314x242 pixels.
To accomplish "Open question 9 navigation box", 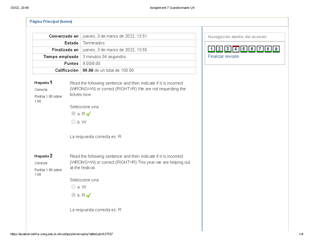I will tap(276, 49).
